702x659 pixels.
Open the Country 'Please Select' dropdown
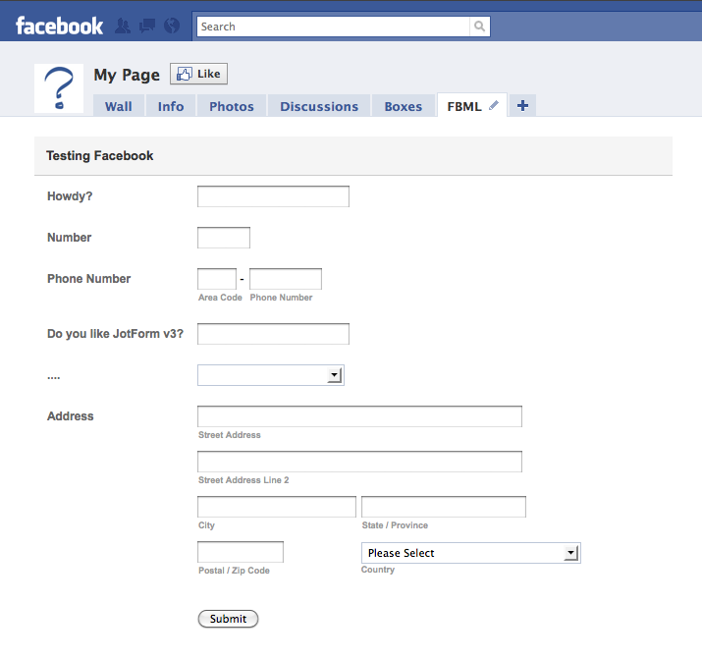tap(471, 553)
